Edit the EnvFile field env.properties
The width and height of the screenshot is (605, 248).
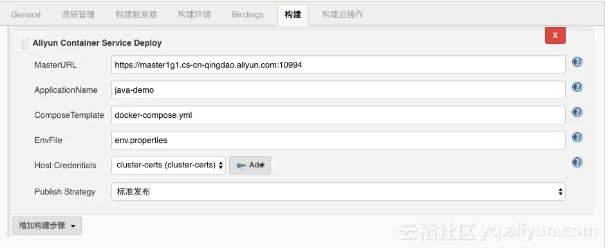point(339,140)
